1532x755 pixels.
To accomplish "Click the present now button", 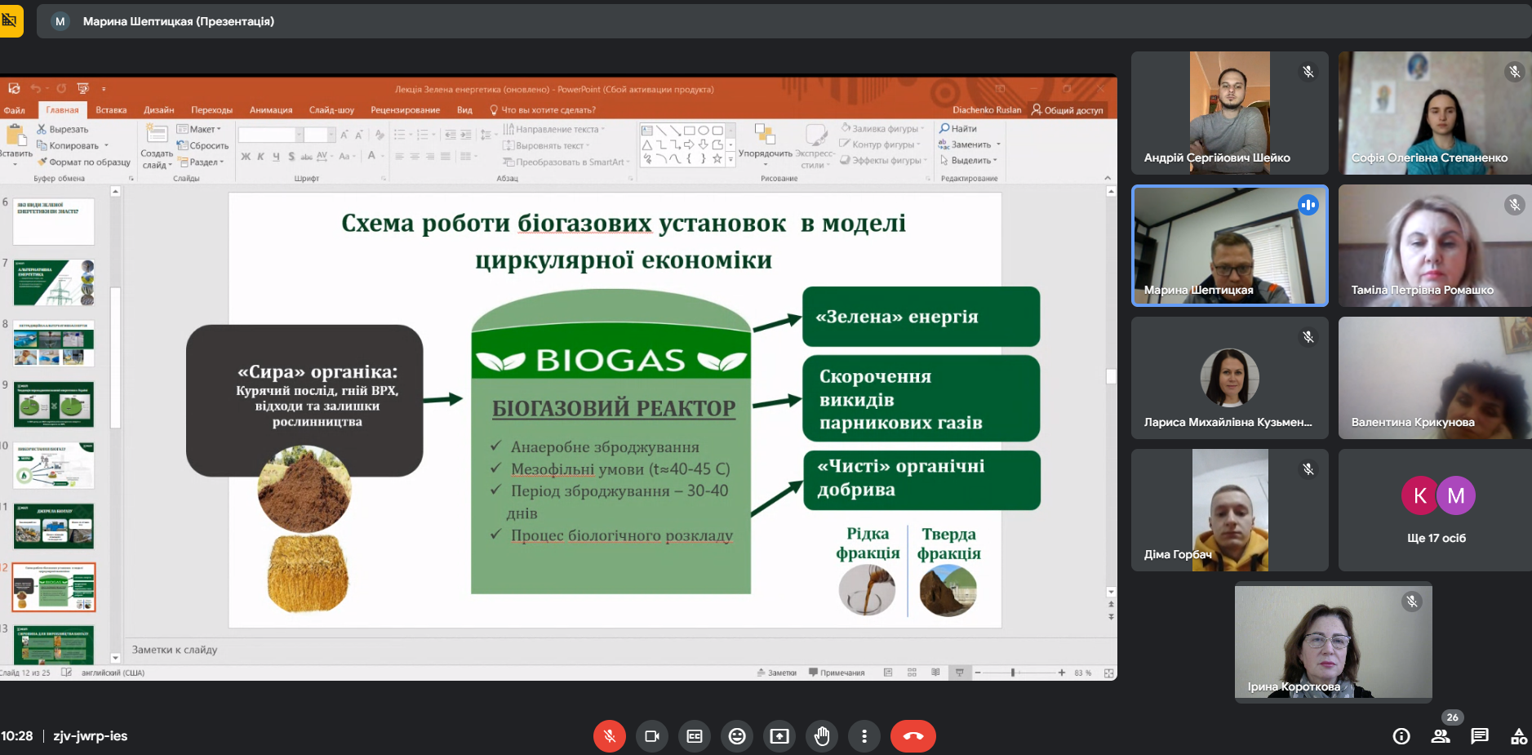I will (x=779, y=736).
